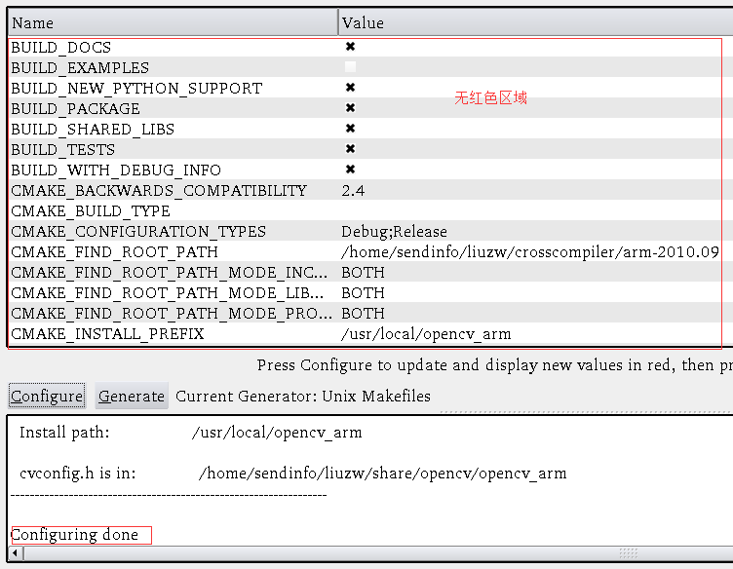Edit the CMAKE_FIND_ROOT_PATH crosscompiler path value
The image size is (733, 569).
tap(530, 252)
